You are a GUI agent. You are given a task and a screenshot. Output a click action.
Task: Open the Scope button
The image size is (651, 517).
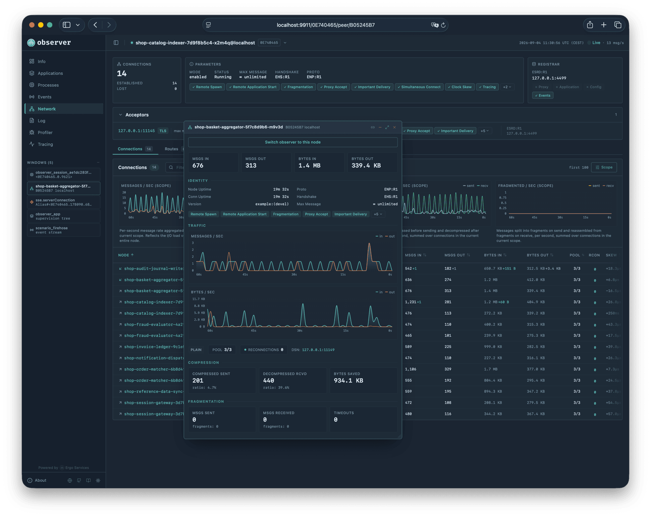tap(604, 168)
